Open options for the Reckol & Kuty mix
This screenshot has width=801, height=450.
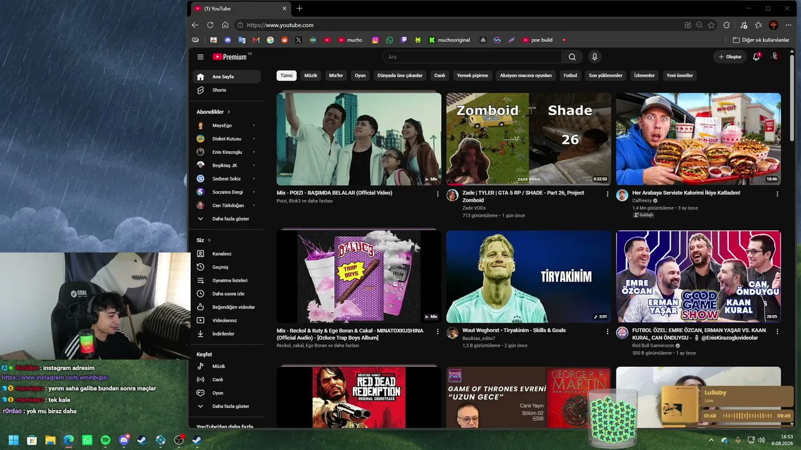coord(437,332)
